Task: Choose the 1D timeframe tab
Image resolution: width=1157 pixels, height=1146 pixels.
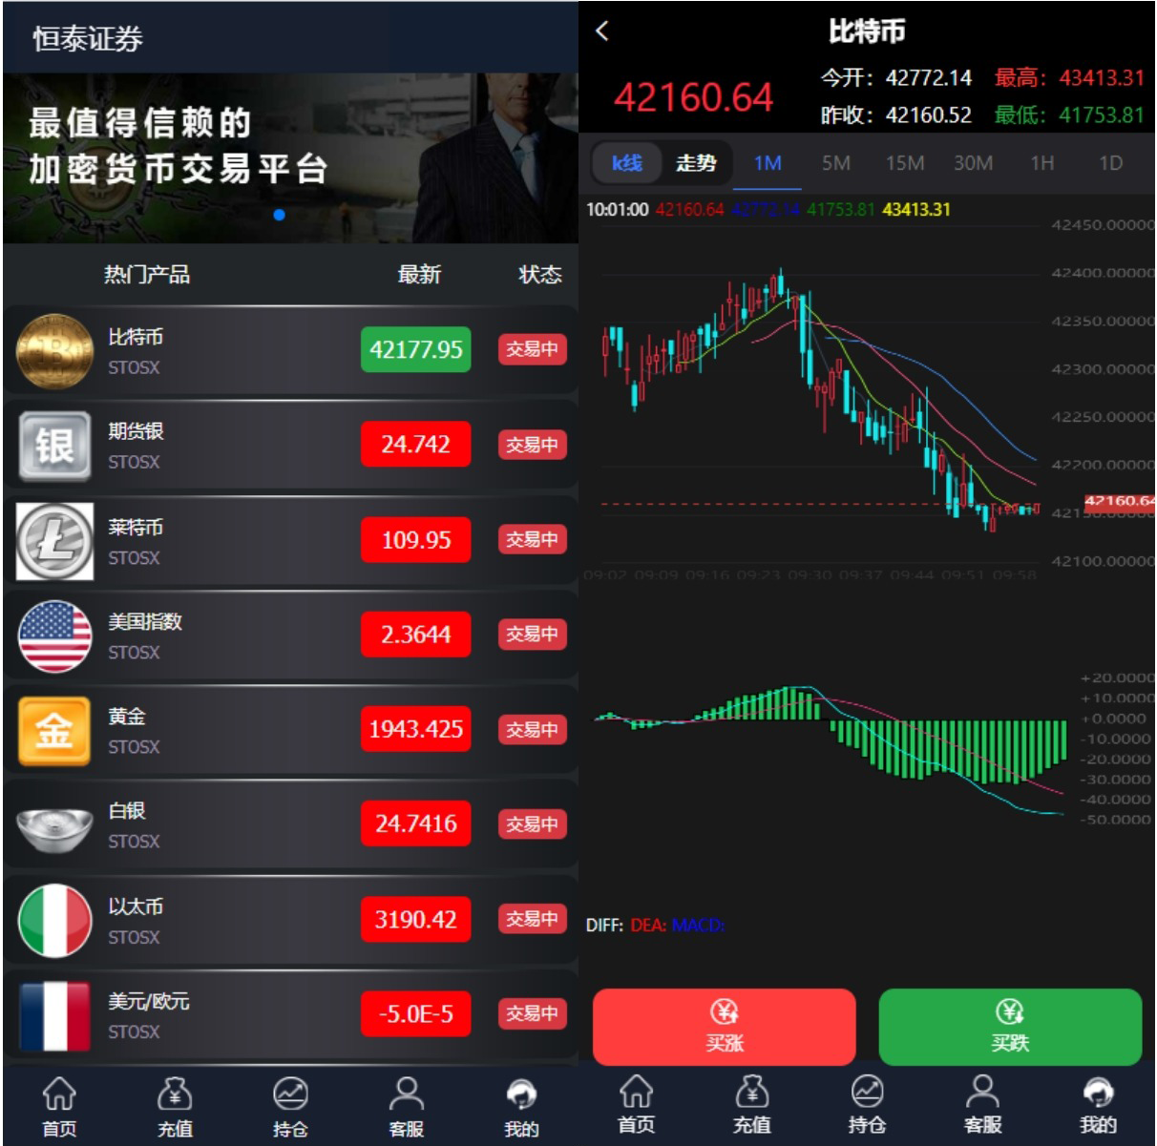Action: coord(1110,163)
